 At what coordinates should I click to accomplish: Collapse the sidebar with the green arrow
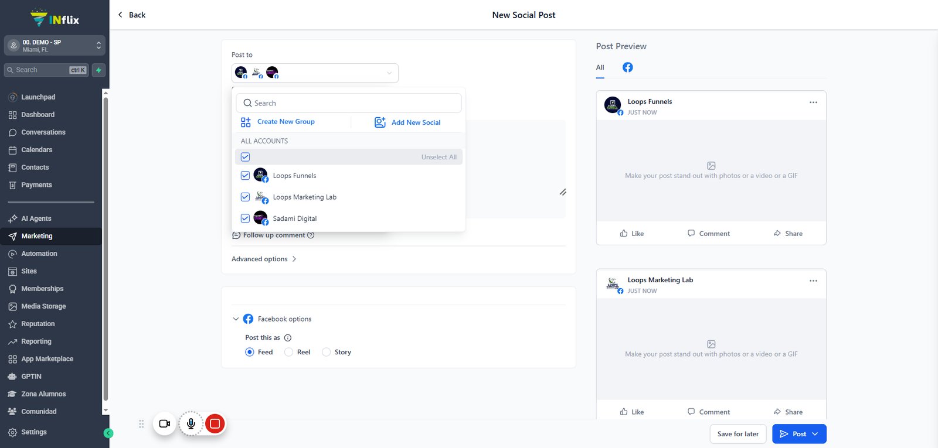click(x=108, y=433)
